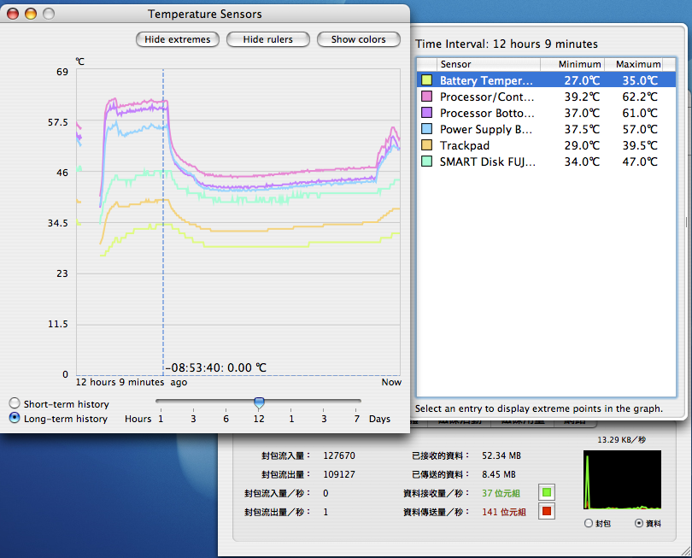This screenshot has height=558, width=692.
Task: Click the green data-received swatch in network window
Action: coord(547,492)
